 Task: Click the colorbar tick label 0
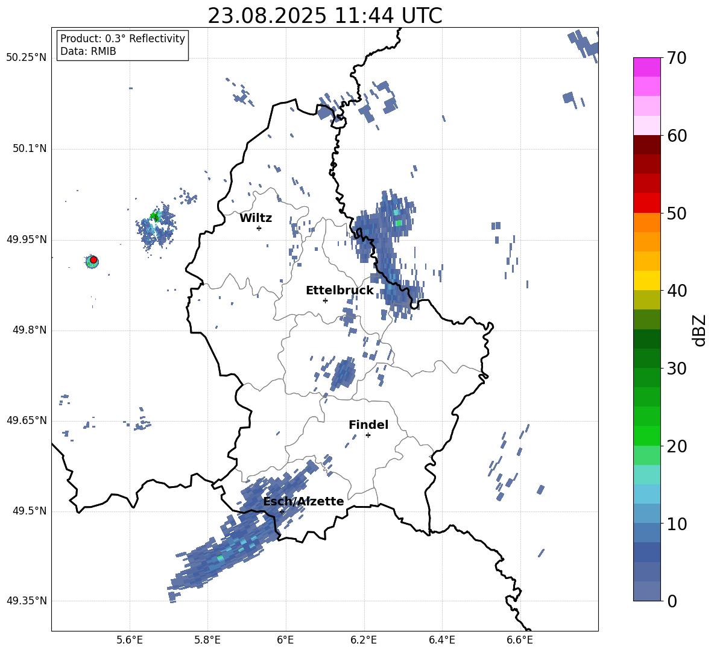672,601
